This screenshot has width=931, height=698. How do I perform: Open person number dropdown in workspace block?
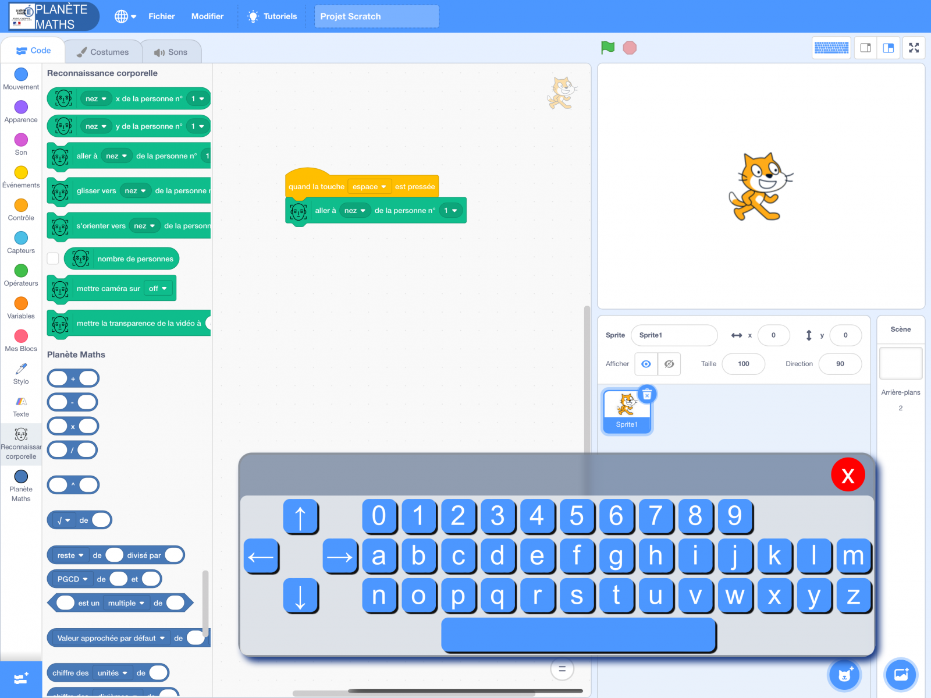tap(451, 211)
